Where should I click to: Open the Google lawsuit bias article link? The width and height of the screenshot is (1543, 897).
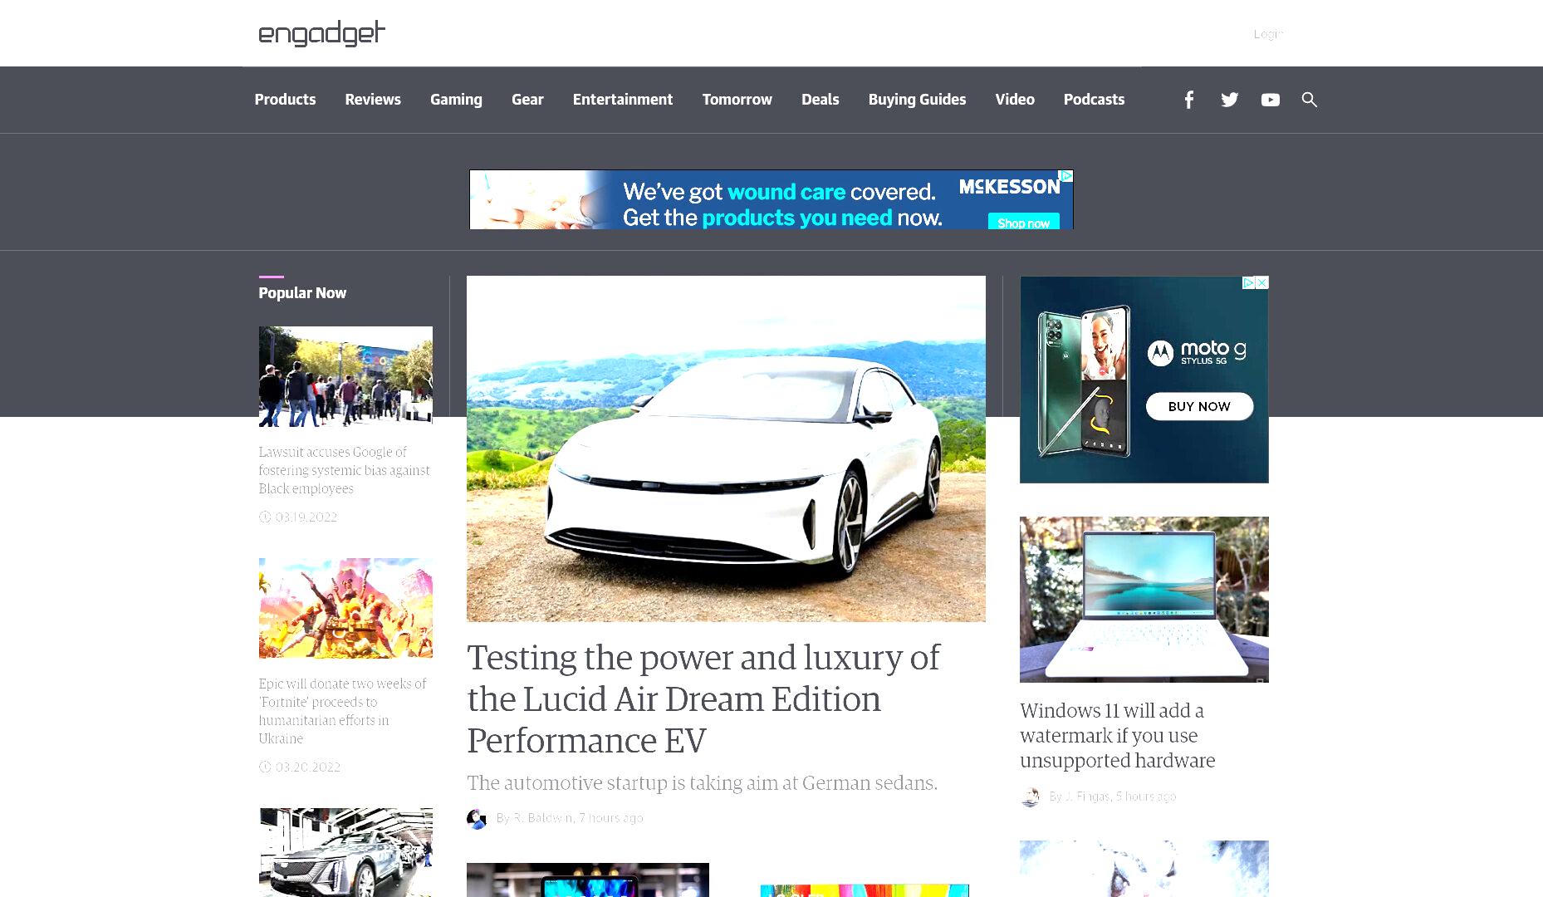click(x=344, y=470)
